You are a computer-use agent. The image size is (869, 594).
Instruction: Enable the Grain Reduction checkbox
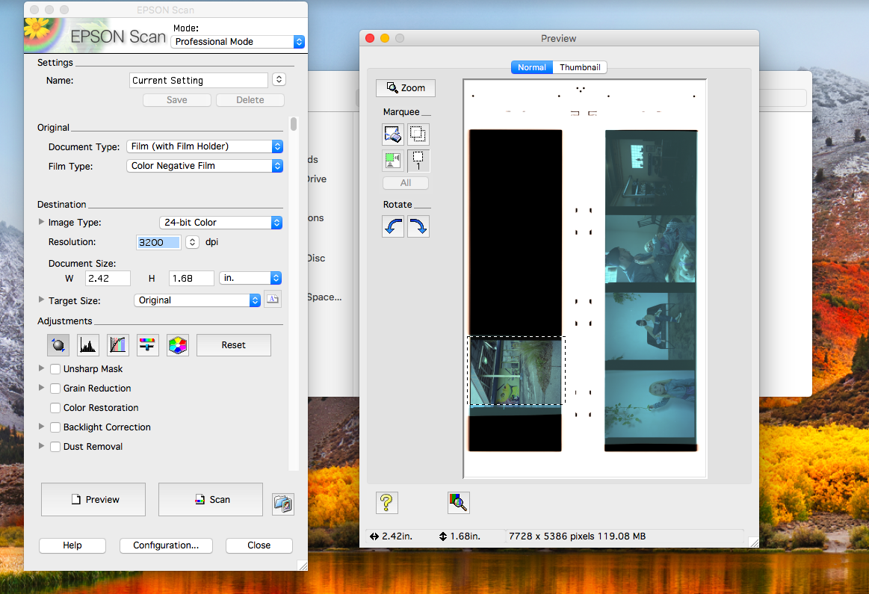pos(55,389)
